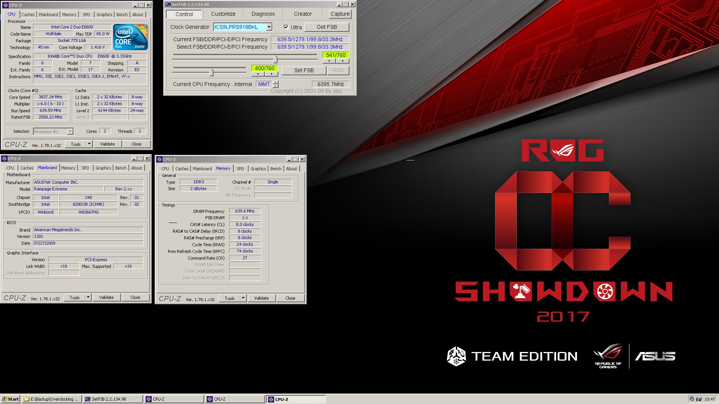
Task: Open the E:\Backup\Overclocking taskbar button
Action: coord(51,399)
